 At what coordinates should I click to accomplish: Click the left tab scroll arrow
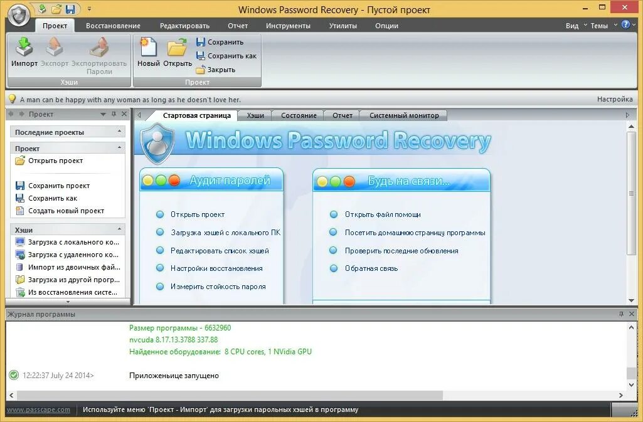tap(139, 115)
